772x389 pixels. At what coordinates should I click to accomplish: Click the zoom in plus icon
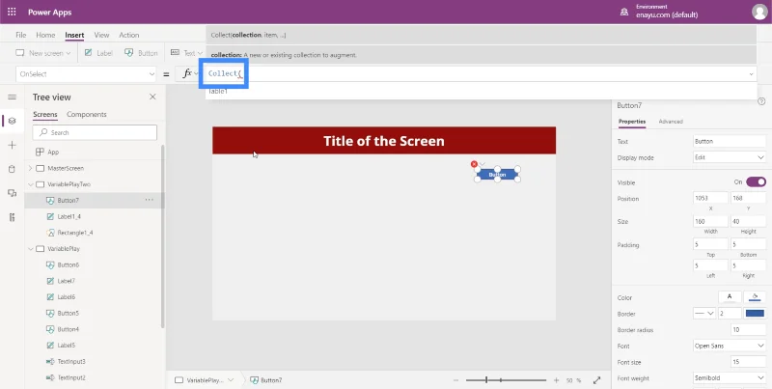(557, 380)
